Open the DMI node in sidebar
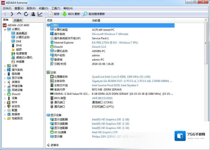210x150 pixels. (x=18, y=41)
